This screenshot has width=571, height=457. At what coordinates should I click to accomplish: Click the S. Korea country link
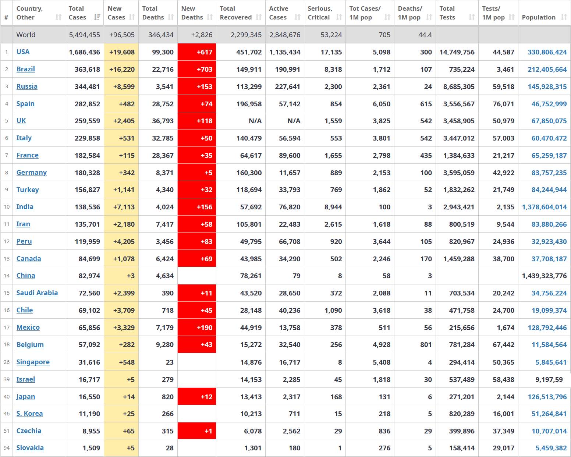pos(29,414)
